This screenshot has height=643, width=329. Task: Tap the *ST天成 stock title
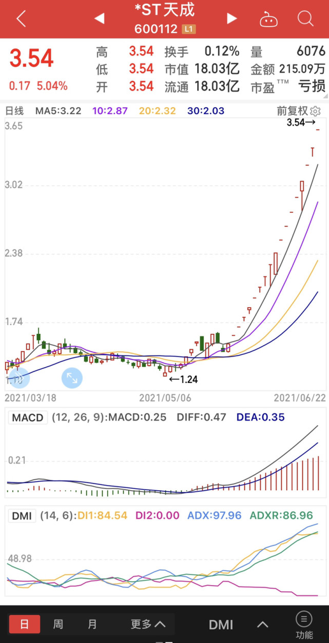tap(164, 10)
